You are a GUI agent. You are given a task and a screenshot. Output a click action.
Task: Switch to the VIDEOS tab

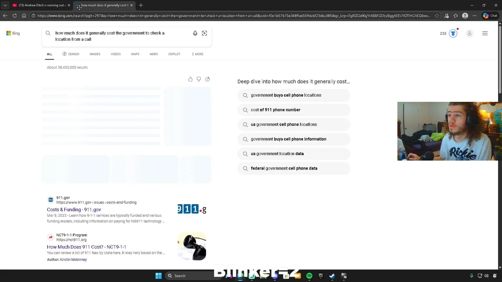coord(116,54)
